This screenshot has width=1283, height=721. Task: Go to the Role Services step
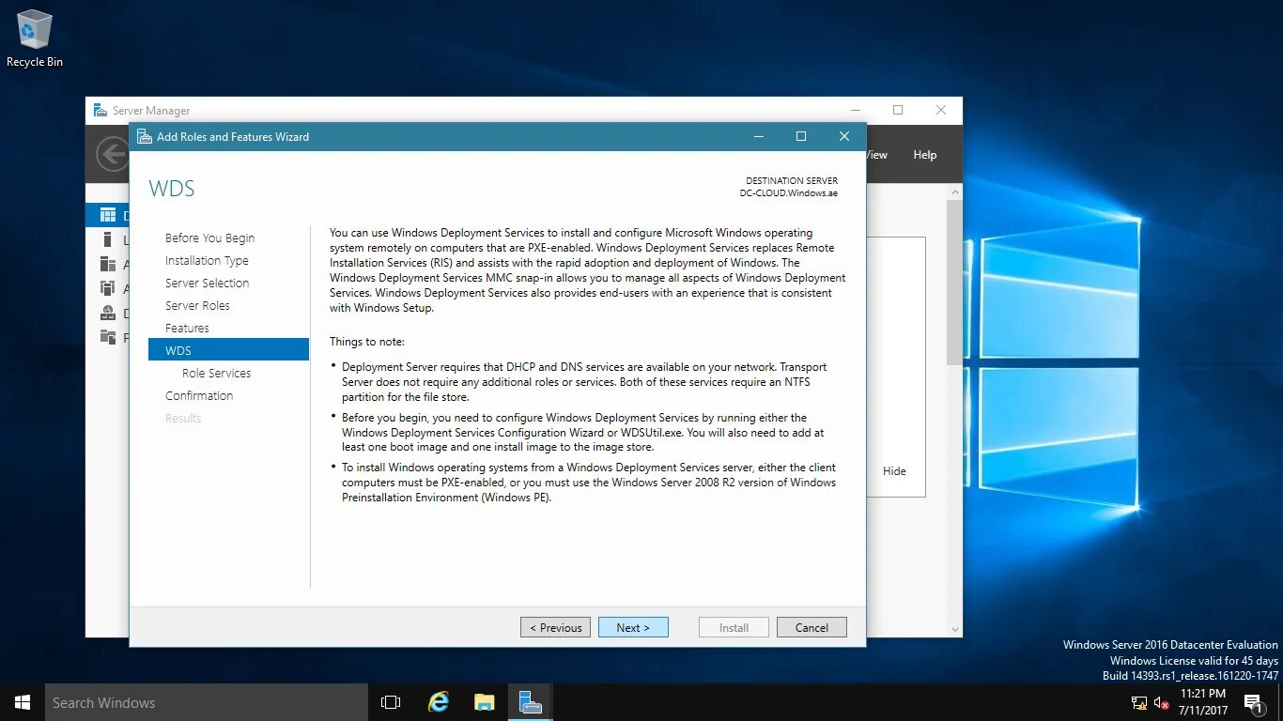pyautogui.click(x=216, y=373)
